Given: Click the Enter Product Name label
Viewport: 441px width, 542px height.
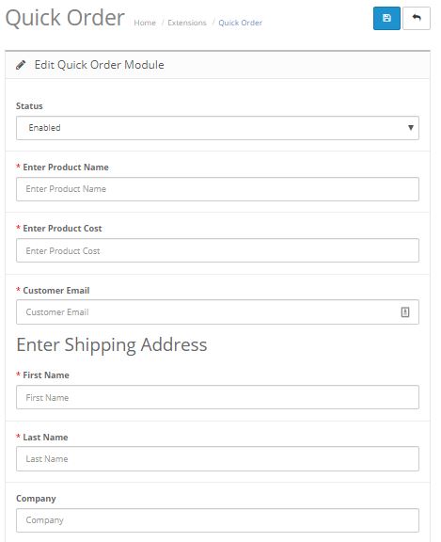Looking at the screenshot, I should 66,167.
